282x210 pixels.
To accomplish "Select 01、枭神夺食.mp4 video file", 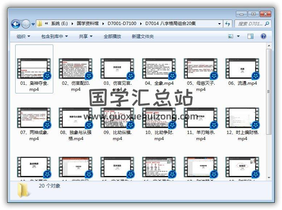I will tap(34, 69).
